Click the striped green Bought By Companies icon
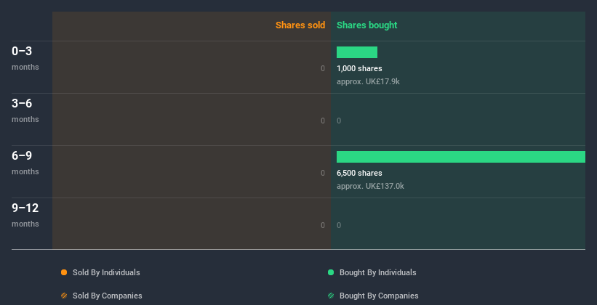597x305 pixels. (x=331, y=296)
